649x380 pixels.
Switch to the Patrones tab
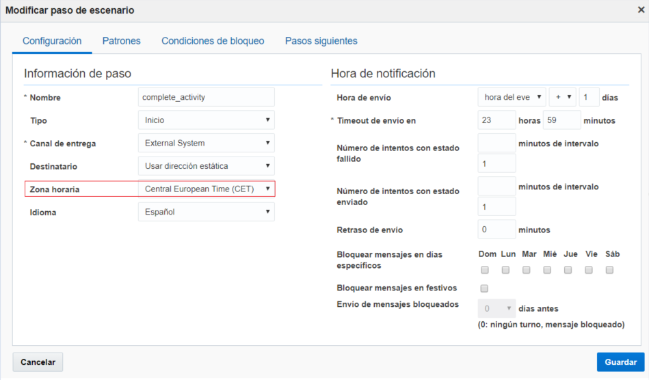121,41
